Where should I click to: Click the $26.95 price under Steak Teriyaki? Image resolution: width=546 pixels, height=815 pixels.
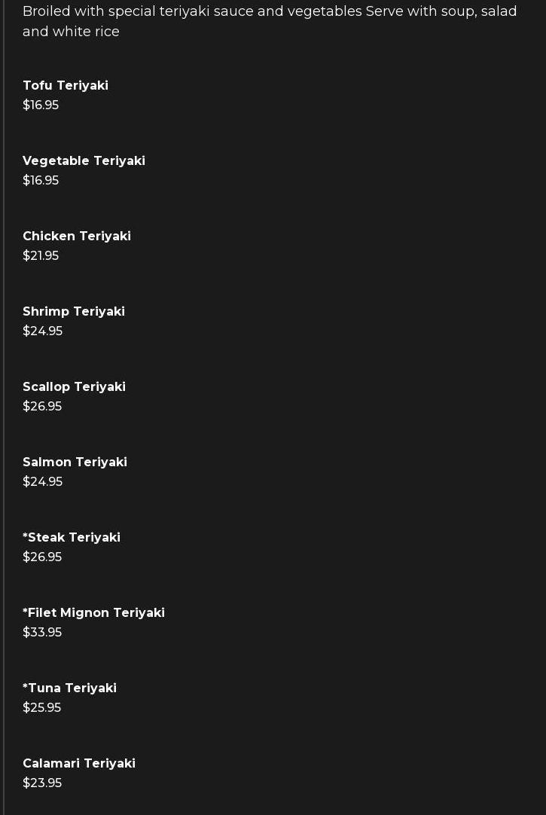point(42,557)
